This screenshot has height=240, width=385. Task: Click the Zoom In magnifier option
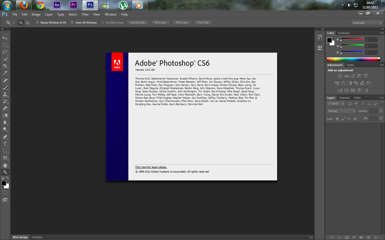pyautogui.click(x=21, y=23)
